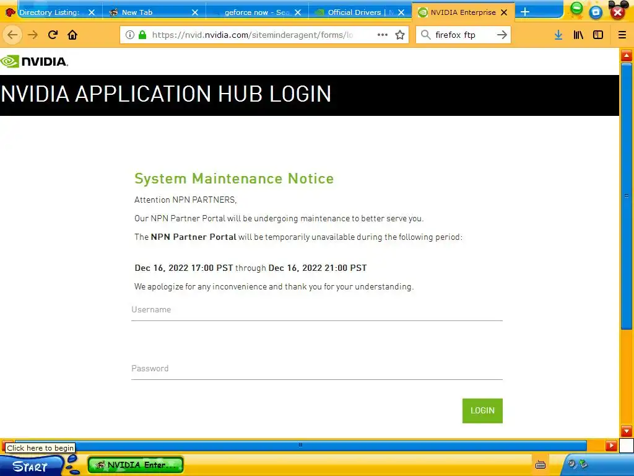Toggle the sidebar view
634x476 pixels.
[598, 35]
